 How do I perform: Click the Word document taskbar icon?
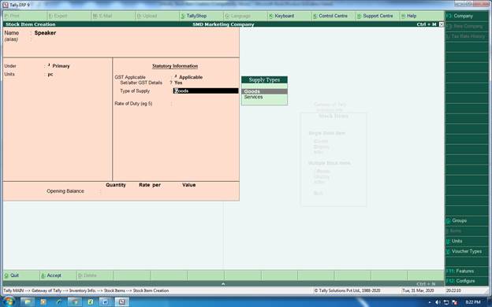click(x=106, y=302)
